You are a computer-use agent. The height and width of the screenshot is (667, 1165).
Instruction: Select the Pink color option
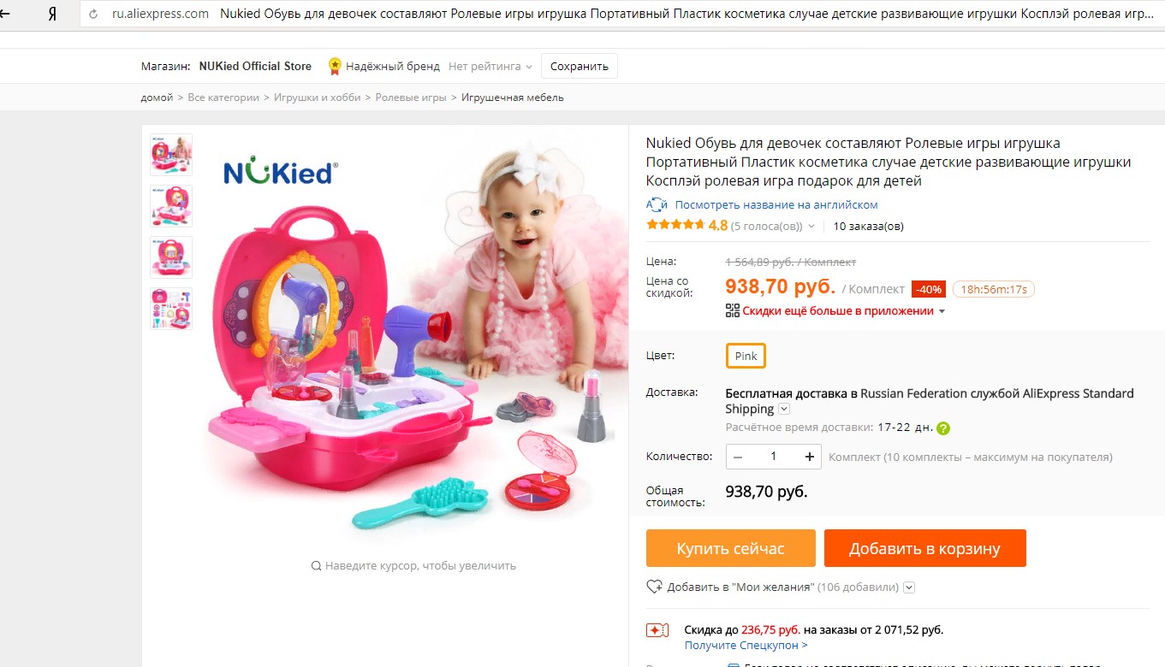(x=746, y=356)
